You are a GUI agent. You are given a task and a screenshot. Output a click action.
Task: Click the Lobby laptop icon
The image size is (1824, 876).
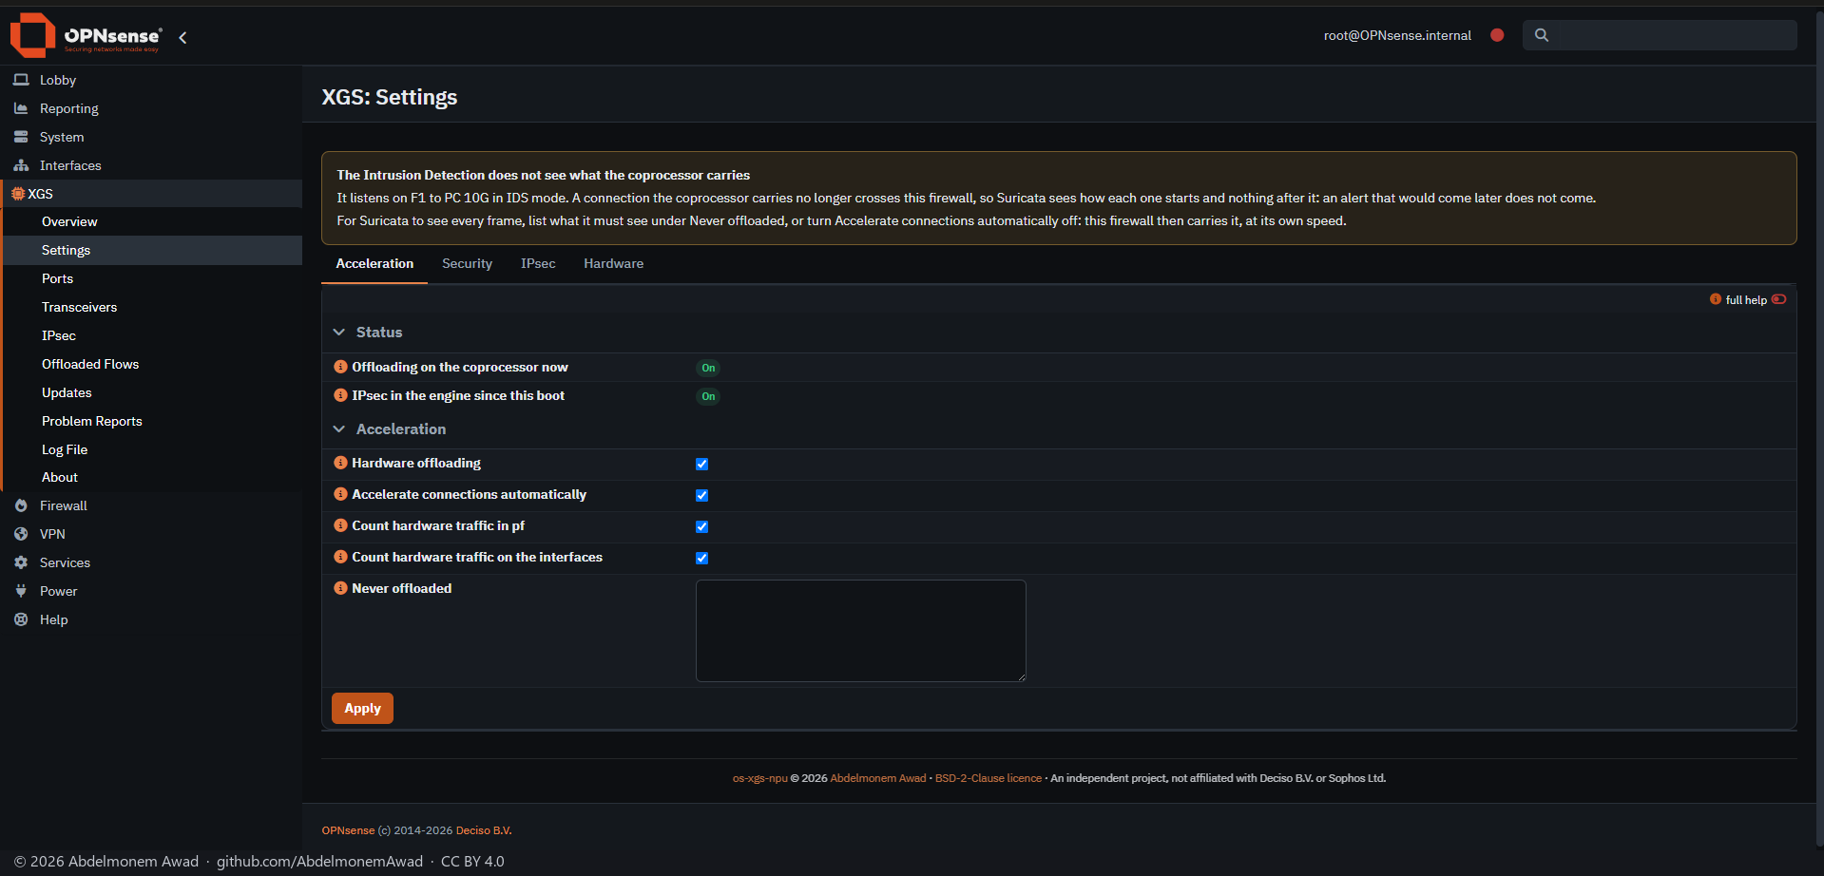21,80
